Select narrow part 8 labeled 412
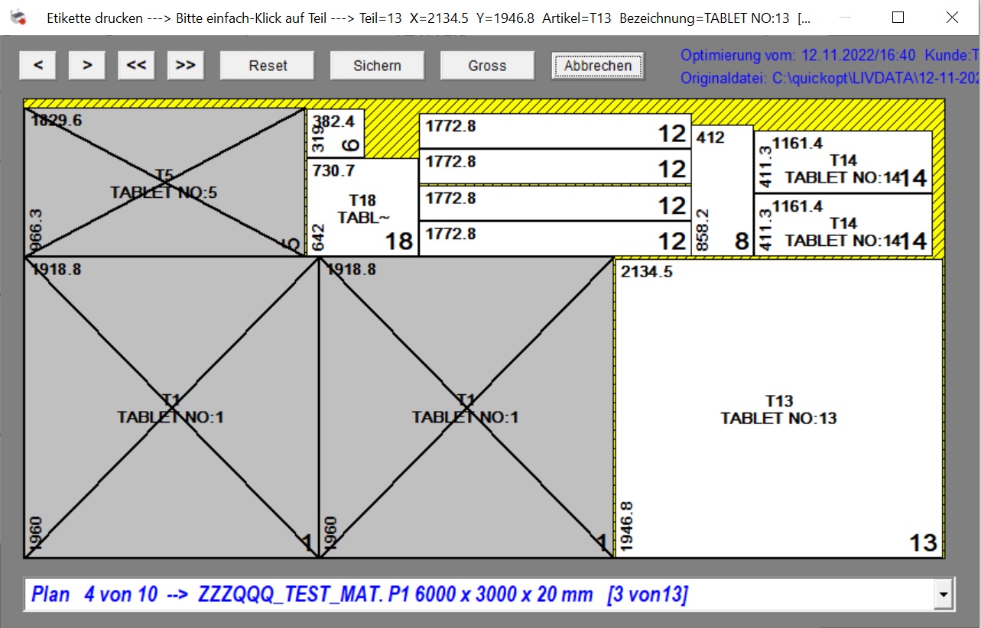981x628 pixels. [x=723, y=191]
